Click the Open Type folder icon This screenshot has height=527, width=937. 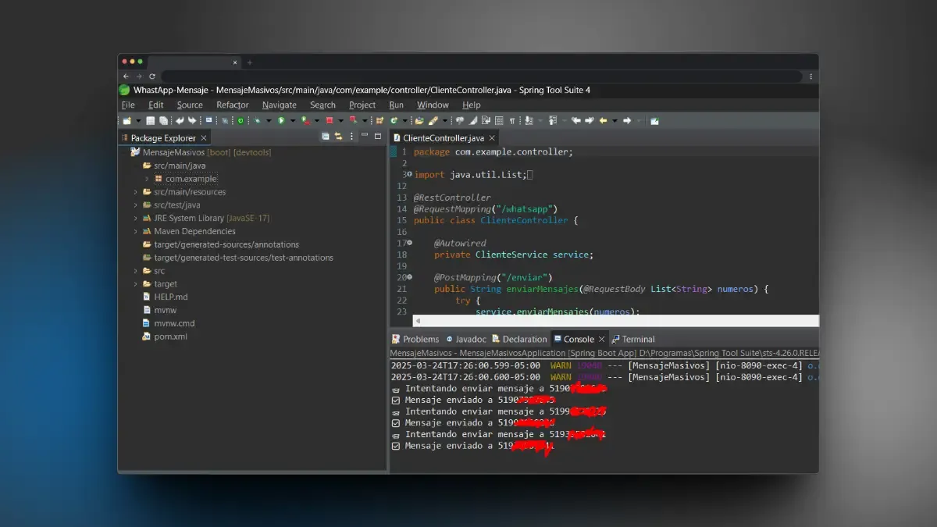tap(419, 121)
